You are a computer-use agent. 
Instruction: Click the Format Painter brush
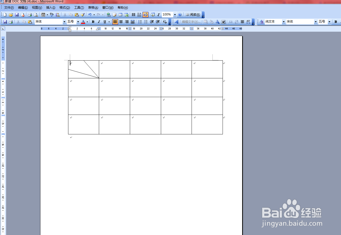tap(83, 15)
